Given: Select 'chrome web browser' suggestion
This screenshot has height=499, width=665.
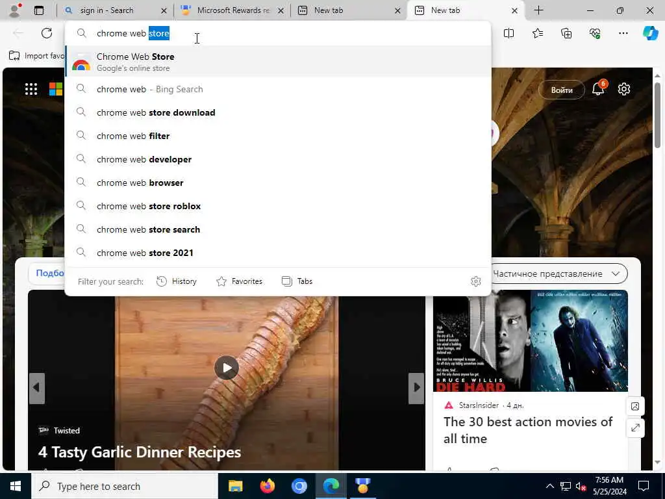Looking at the screenshot, I should [278, 183].
